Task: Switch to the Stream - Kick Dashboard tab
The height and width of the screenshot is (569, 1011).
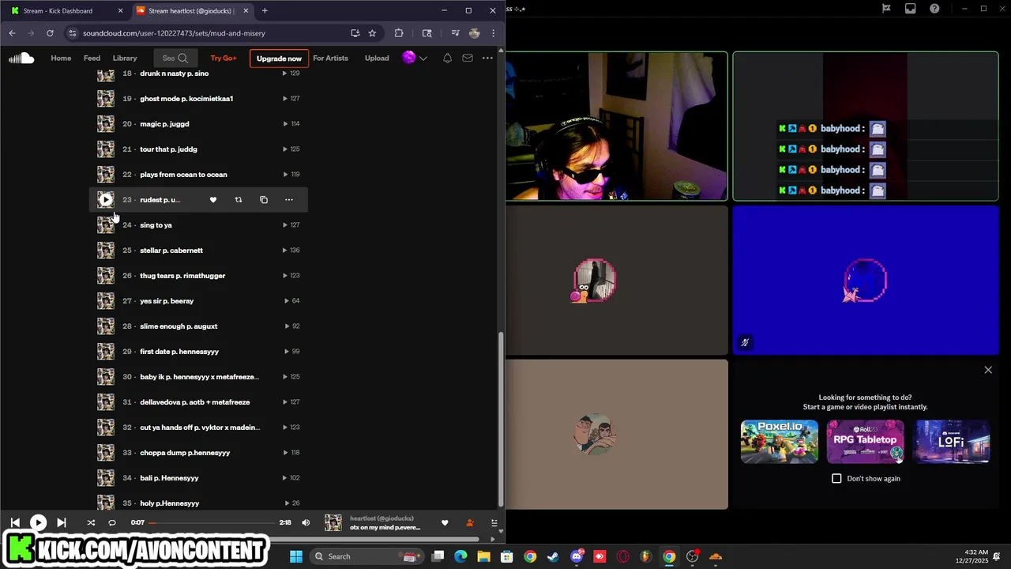Action: click(66, 11)
